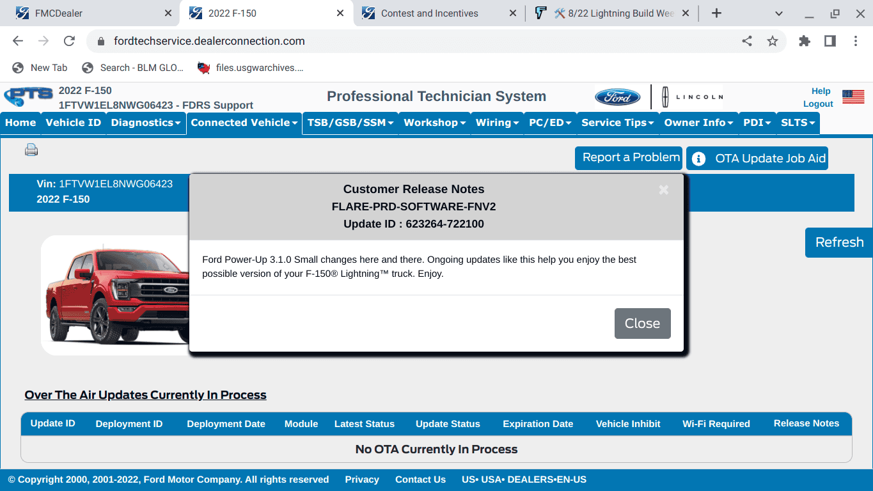The width and height of the screenshot is (873, 491).
Task: Click the share icon in address bar
Action: pyautogui.click(x=747, y=41)
